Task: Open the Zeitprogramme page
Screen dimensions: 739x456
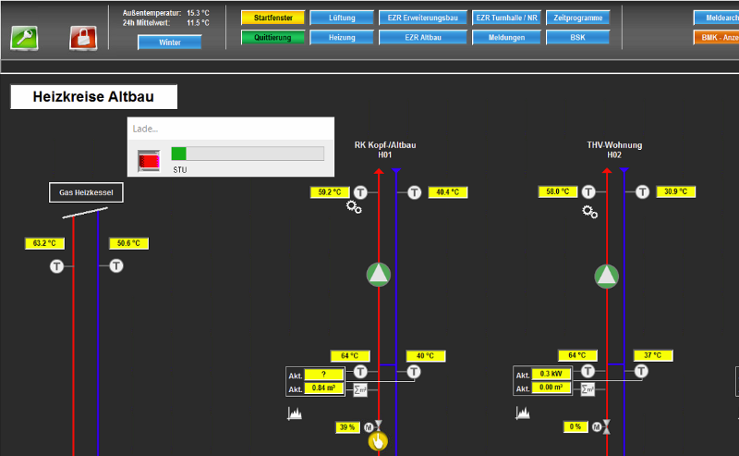Action: 578,18
